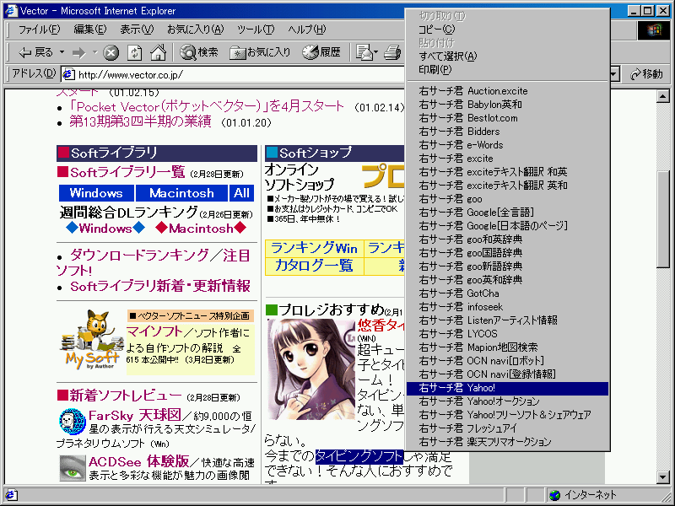Select highlighted 右サーチ君 Yahoo! entry
Screen dimensions: 675x506
pyautogui.click(x=508, y=388)
